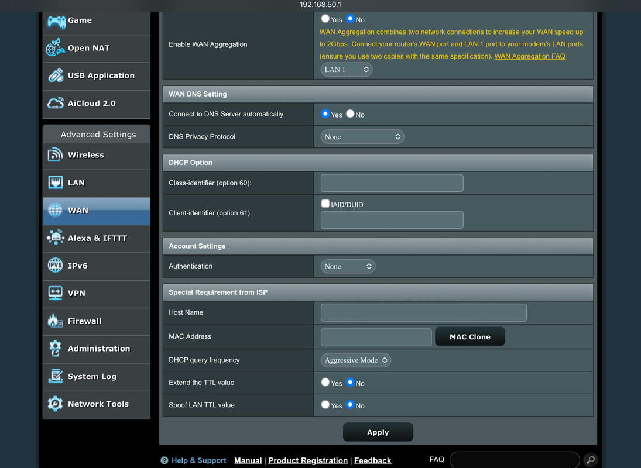Select Yes for Extend the TTL value

(x=325, y=382)
